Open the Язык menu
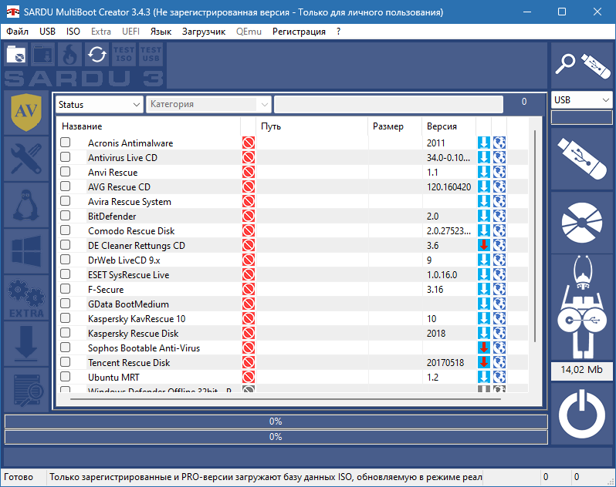Image resolution: width=616 pixels, height=487 pixels. (x=161, y=32)
